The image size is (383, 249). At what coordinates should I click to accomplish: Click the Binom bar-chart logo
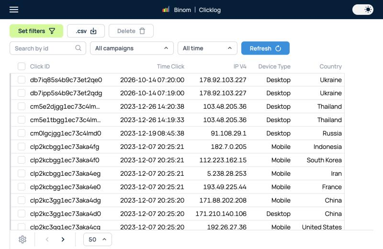point(166,10)
